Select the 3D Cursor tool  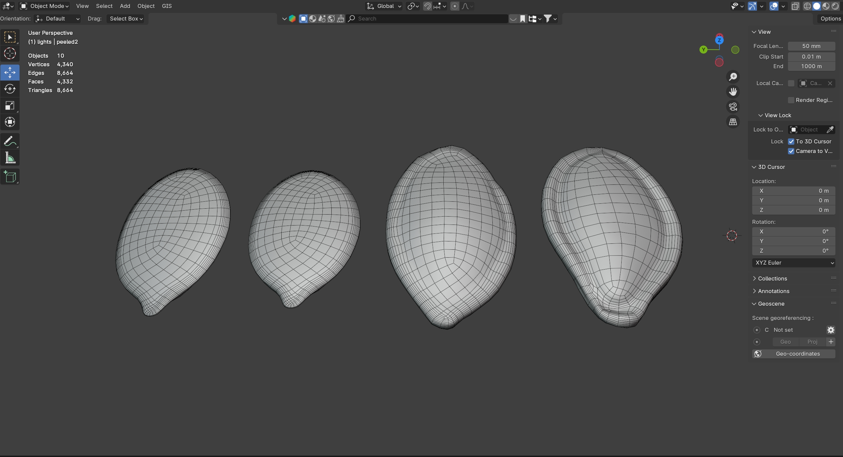pyautogui.click(x=10, y=53)
